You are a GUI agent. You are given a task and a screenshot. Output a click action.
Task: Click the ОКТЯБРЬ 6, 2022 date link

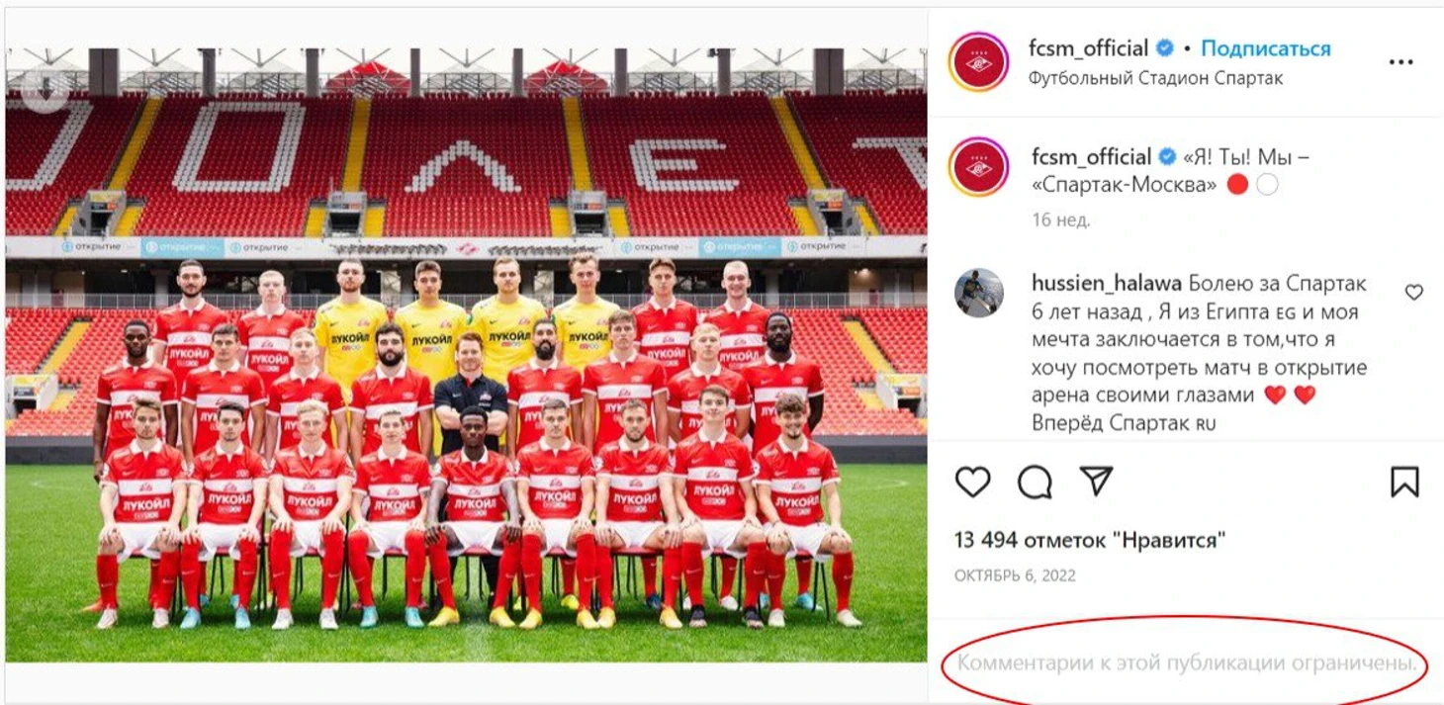click(1016, 575)
